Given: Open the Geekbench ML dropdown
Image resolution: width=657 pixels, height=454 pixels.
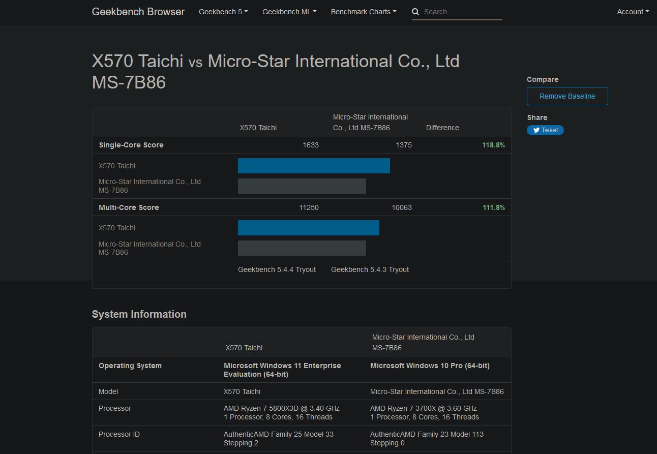Looking at the screenshot, I should tap(289, 11).
